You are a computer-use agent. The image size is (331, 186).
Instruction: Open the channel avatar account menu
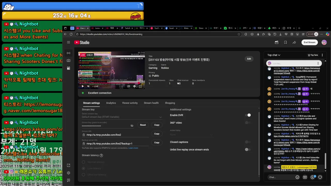324,42
